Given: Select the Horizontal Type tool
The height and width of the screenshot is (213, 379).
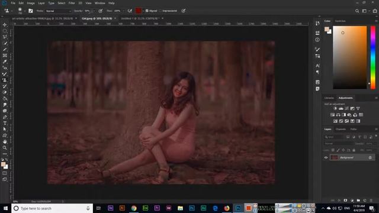Looking at the screenshot, I should [5, 123].
